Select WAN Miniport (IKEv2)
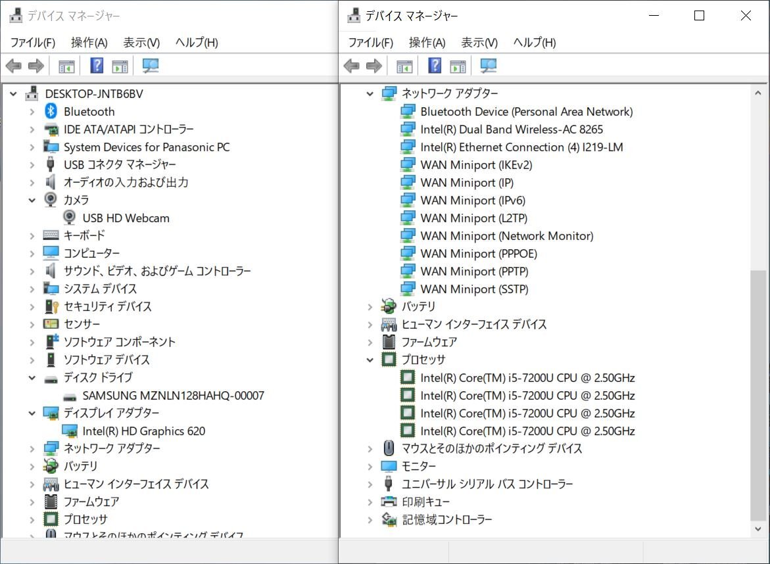770x564 pixels. (476, 165)
